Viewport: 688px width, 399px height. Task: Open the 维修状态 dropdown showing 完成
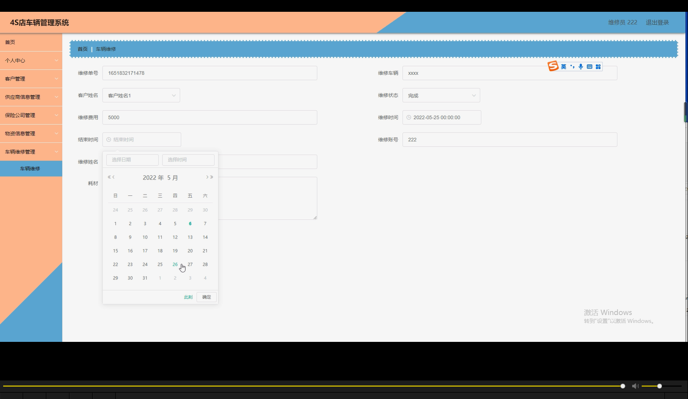coord(441,95)
